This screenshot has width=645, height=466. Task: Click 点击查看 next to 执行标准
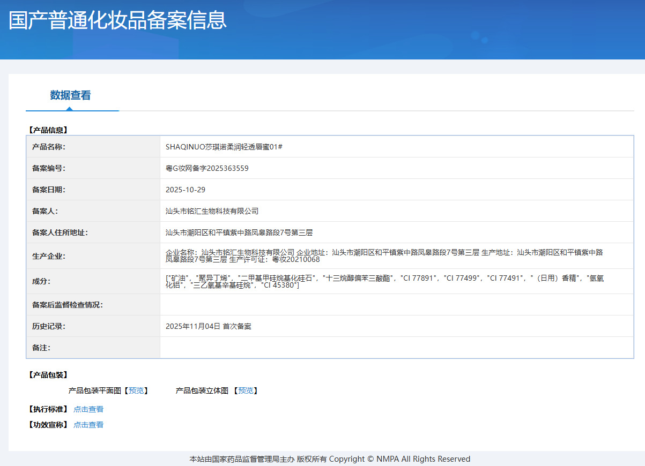point(88,409)
